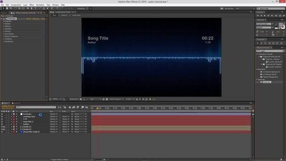The width and height of the screenshot is (286, 161).
Task: Click the current time display in timeline
Action: click(8, 106)
